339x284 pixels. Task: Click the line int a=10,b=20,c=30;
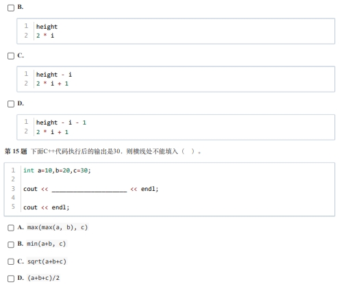pos(57,170)
